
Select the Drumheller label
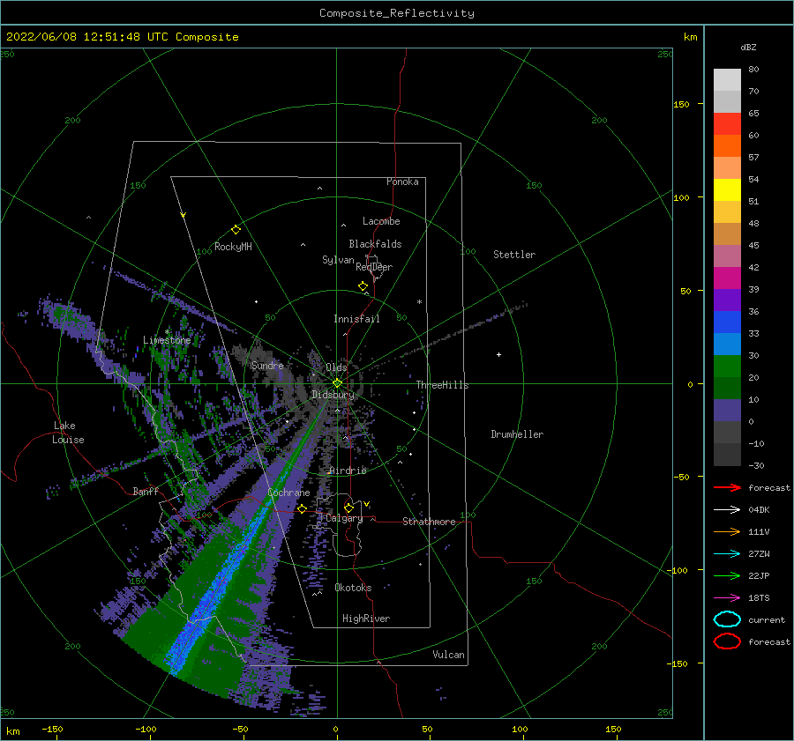(x=517, y=434)
